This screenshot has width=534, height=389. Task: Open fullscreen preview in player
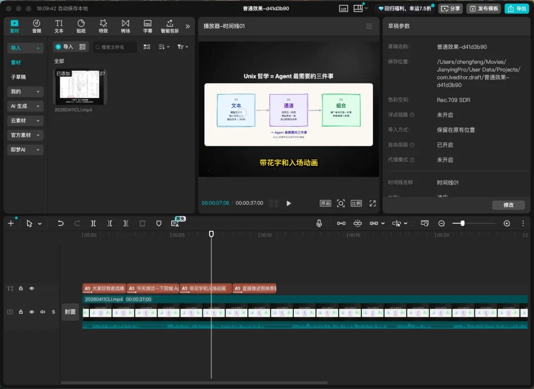tap(372, 203)
